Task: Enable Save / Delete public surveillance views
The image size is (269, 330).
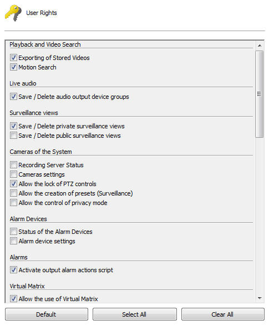Action: pyautogui.click(x=13, y=136)
